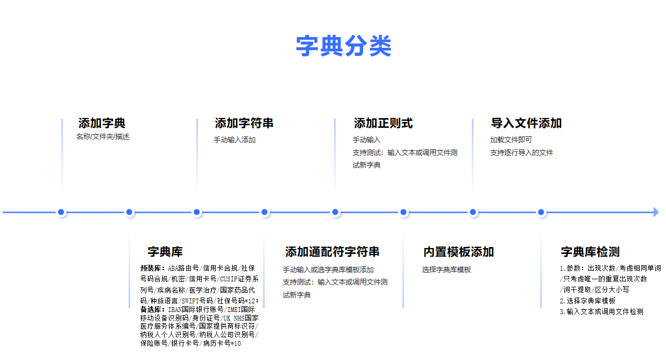Click the 2.选择字典库模板 list item
This screenshot has width=666, height=363.
point(587,301)
